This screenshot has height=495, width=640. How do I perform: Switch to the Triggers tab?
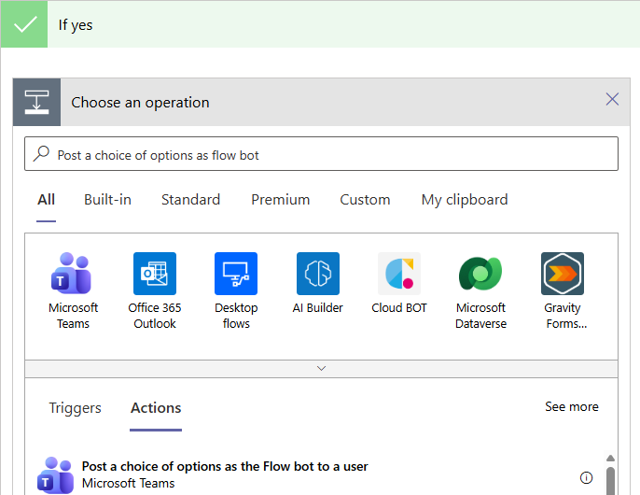point(75,408)
